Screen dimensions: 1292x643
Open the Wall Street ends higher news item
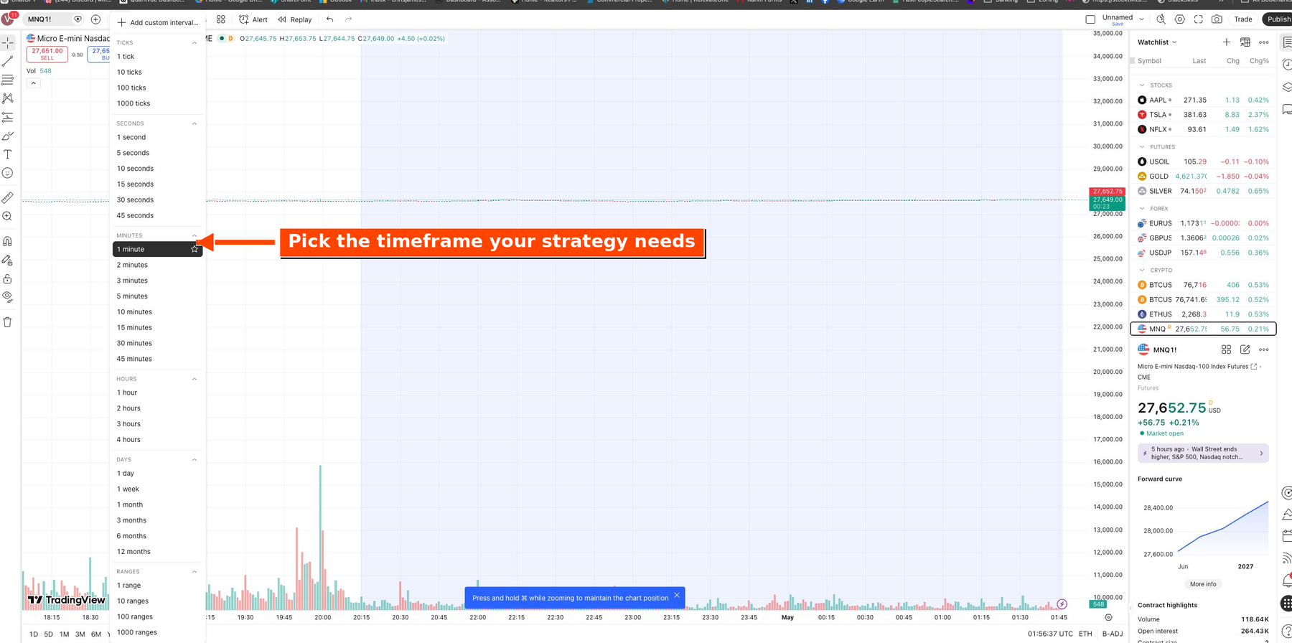(1203, 454)
